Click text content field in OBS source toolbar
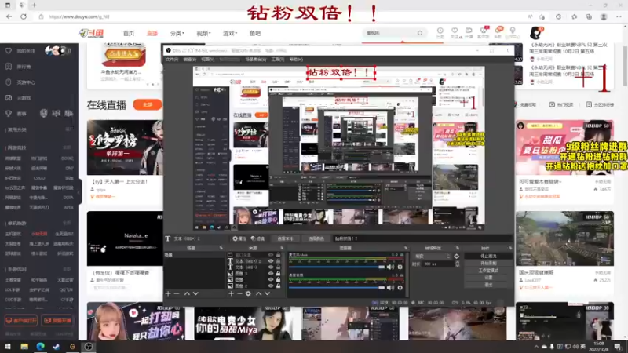This screenshot has width=628, height=353. pyautogui.click(x=422, y=238)
